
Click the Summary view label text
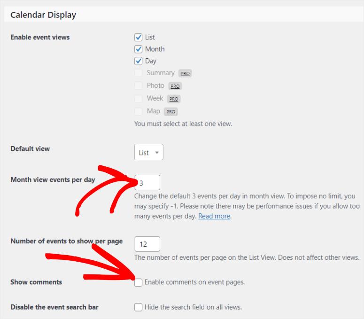[x=161, y=73]
